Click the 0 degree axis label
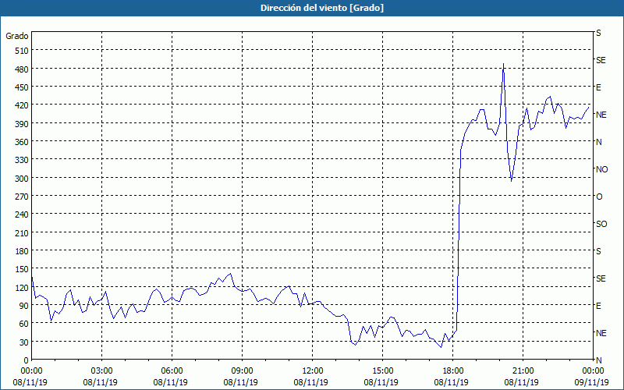The image size is (624, 390). click(27, 360)
